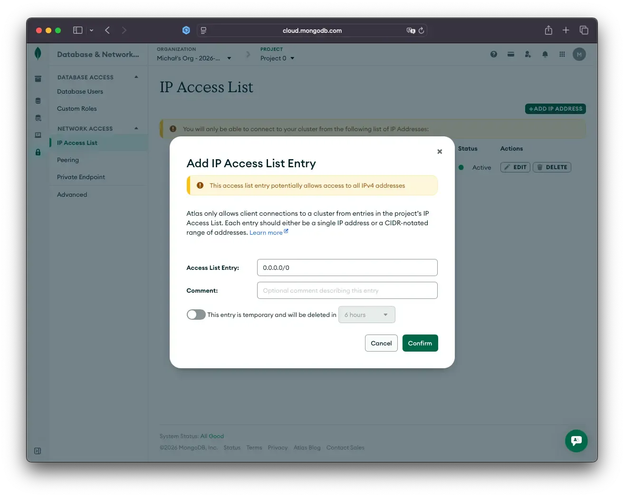Delete the active IP entry
Viewport: 624px width, 497px height.
pos(552,167)
